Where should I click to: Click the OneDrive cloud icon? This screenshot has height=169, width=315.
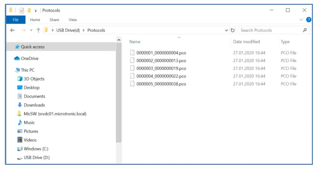point(17,58)
